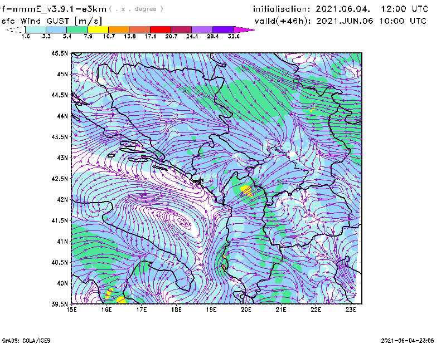Click the valid time '10:00 UTC'
446x344 pixels.
click(403, 21)
